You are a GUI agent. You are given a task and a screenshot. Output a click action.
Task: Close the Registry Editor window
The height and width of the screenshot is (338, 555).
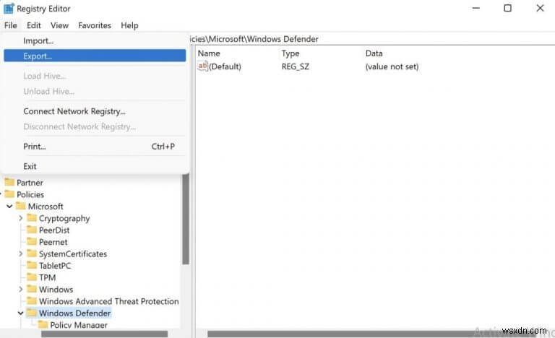(540, 8)
